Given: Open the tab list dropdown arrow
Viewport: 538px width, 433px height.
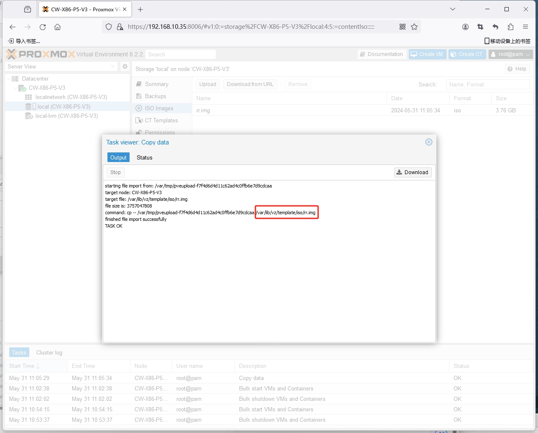Looking at the screenshot, I should point(453,9).
